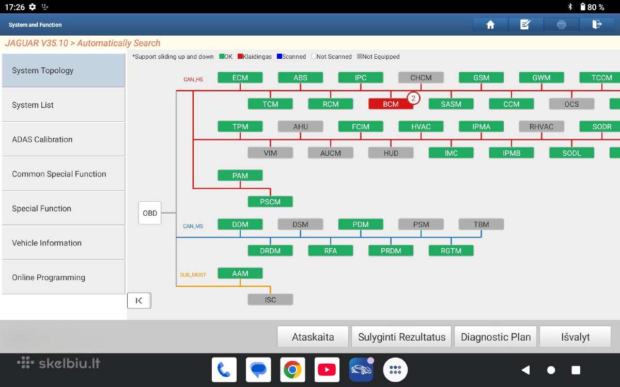Select the RCM module node

coord(331,104)
